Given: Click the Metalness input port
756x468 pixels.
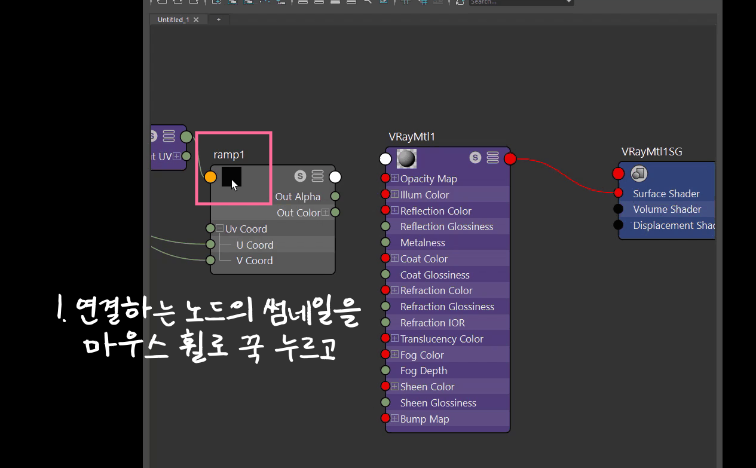Looking at the screenshot, I should 385,243.
